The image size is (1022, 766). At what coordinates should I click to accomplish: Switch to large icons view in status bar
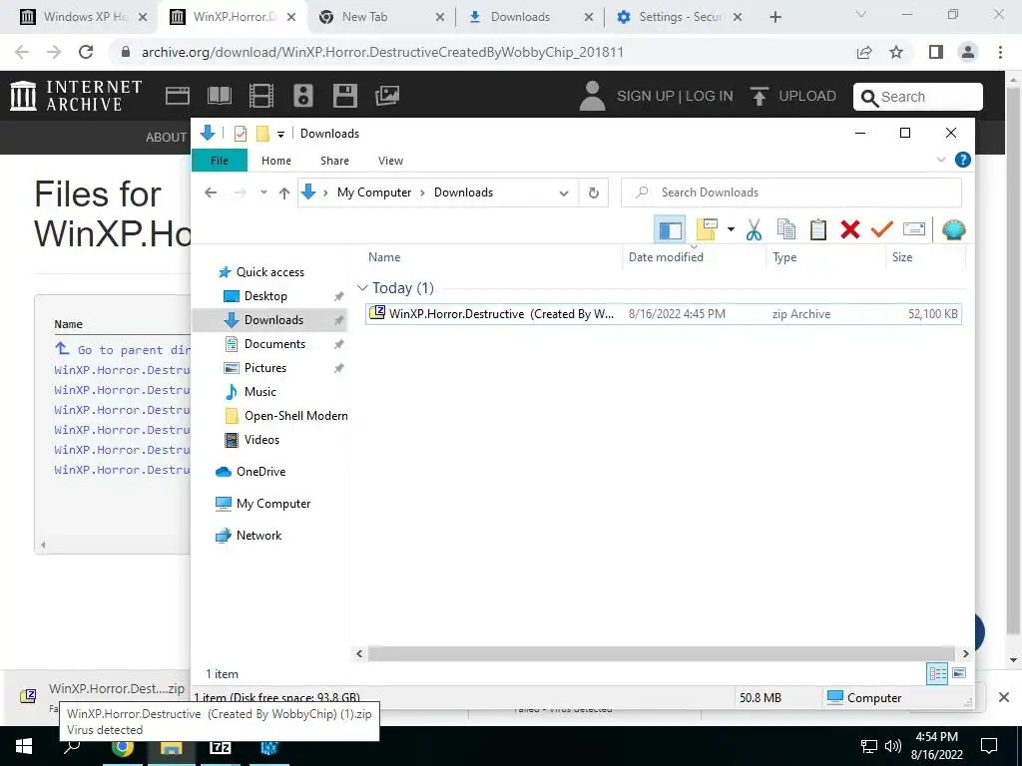959,673
